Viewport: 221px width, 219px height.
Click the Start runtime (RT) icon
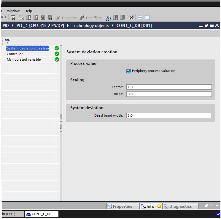pos(50,18)
